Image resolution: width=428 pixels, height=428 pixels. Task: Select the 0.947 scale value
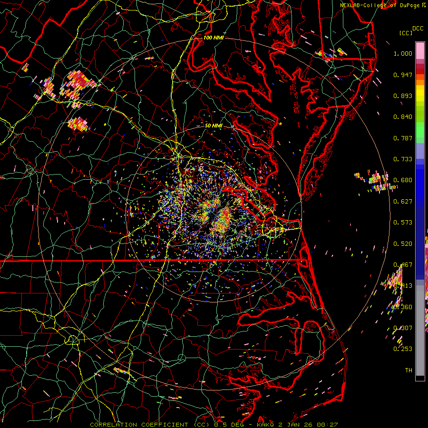pyautogui.click(x=403, y=75)
